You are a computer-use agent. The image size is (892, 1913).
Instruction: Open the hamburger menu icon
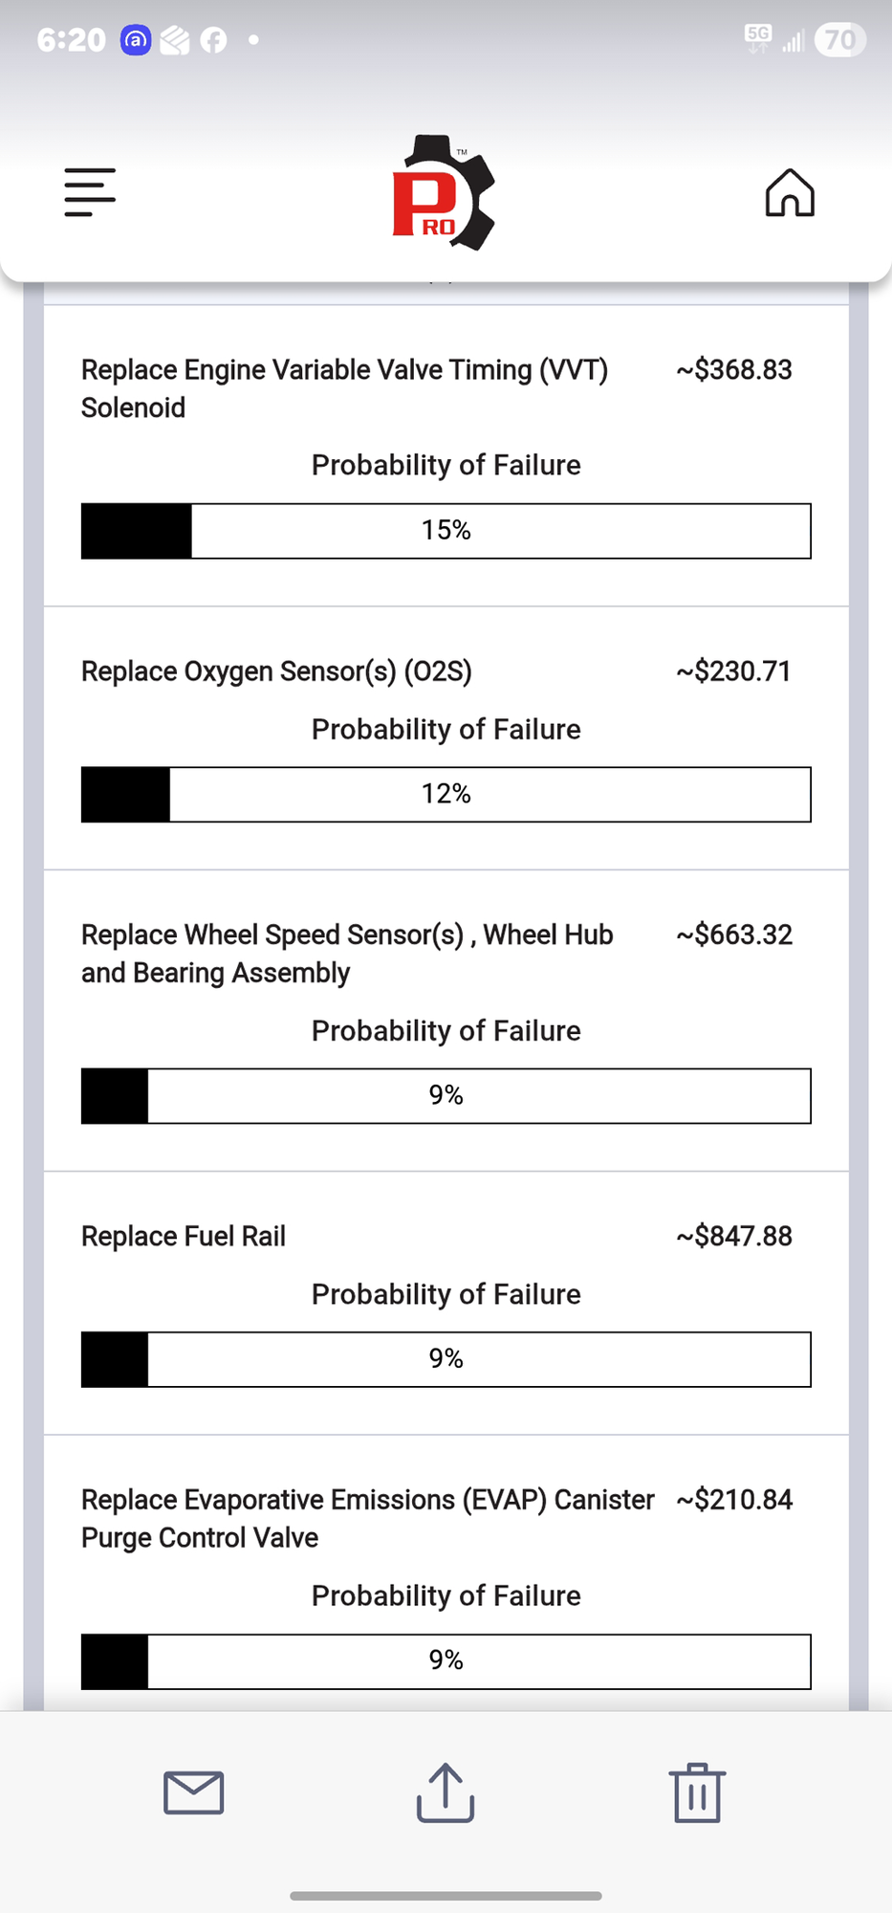point(90,192)
